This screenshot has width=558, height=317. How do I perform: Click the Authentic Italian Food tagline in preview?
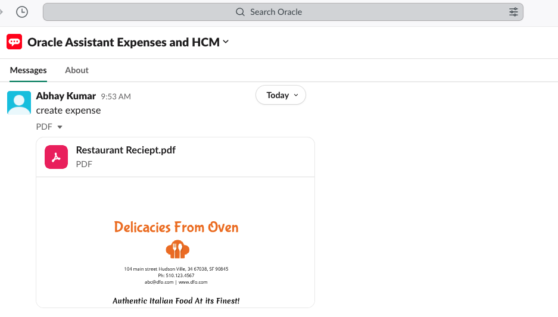coord(176,300)
